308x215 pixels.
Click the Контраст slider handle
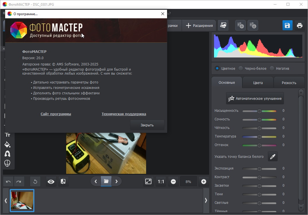click(x=259, y=177)
